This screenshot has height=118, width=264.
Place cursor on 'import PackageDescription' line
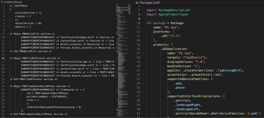[x=168, y=10]
